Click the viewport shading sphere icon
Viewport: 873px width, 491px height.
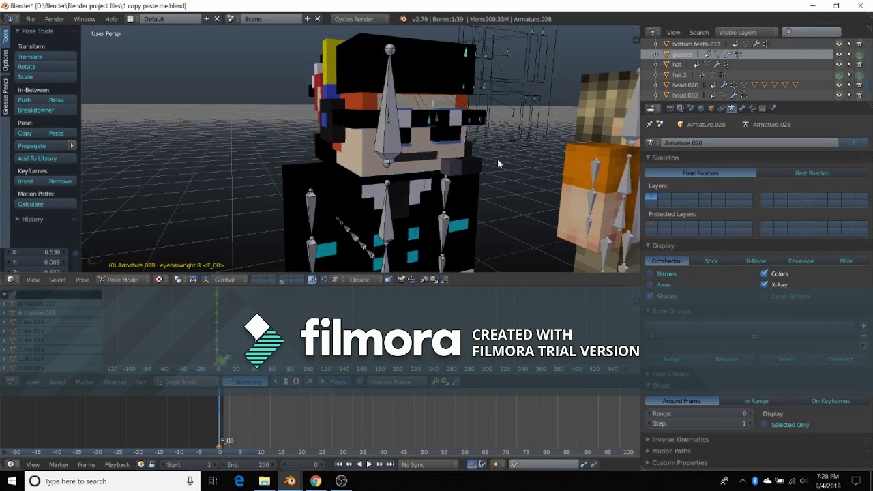pyautogui.click(x=159, y=280)
